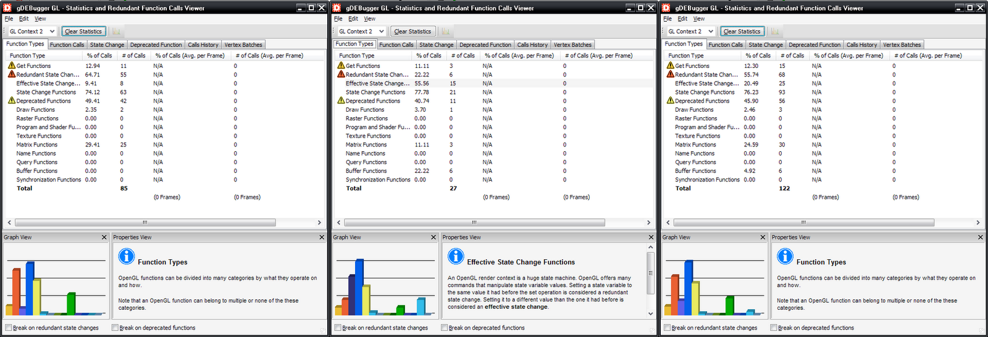The height and width of the screenshot is (337, 988).
Task: Sort by '# of Calls' column header in middle window
Action: (464, 56)
